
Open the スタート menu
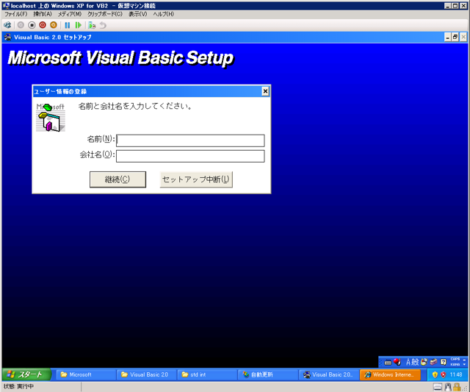(x=26, y=374)
